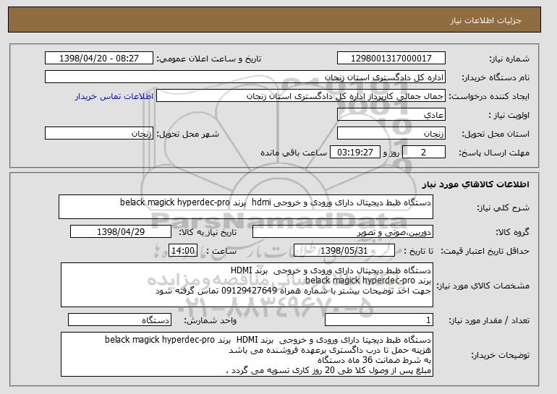This screenshot has width=557, height=394.
Task: Click the unit of count field دستگاه
Action: [119, 320]
